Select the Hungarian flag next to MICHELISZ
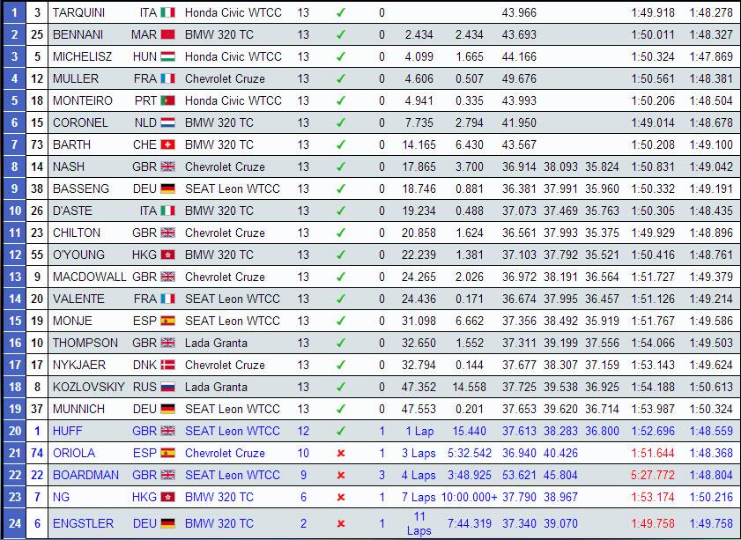The image size is (741, 540). click(167, 56)
